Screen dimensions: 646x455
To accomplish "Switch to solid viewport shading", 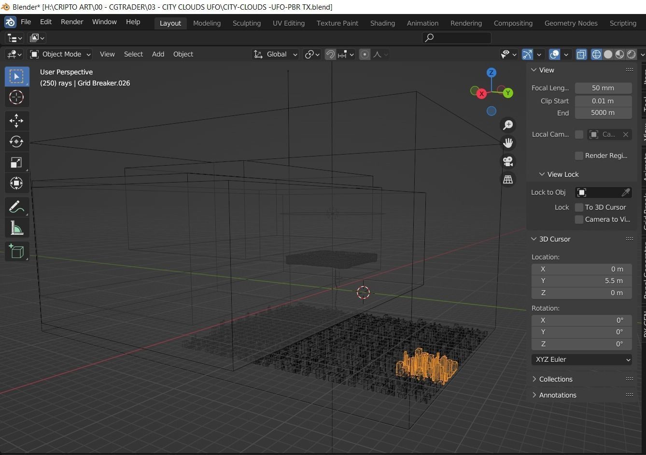I will (x=608, y=54).
